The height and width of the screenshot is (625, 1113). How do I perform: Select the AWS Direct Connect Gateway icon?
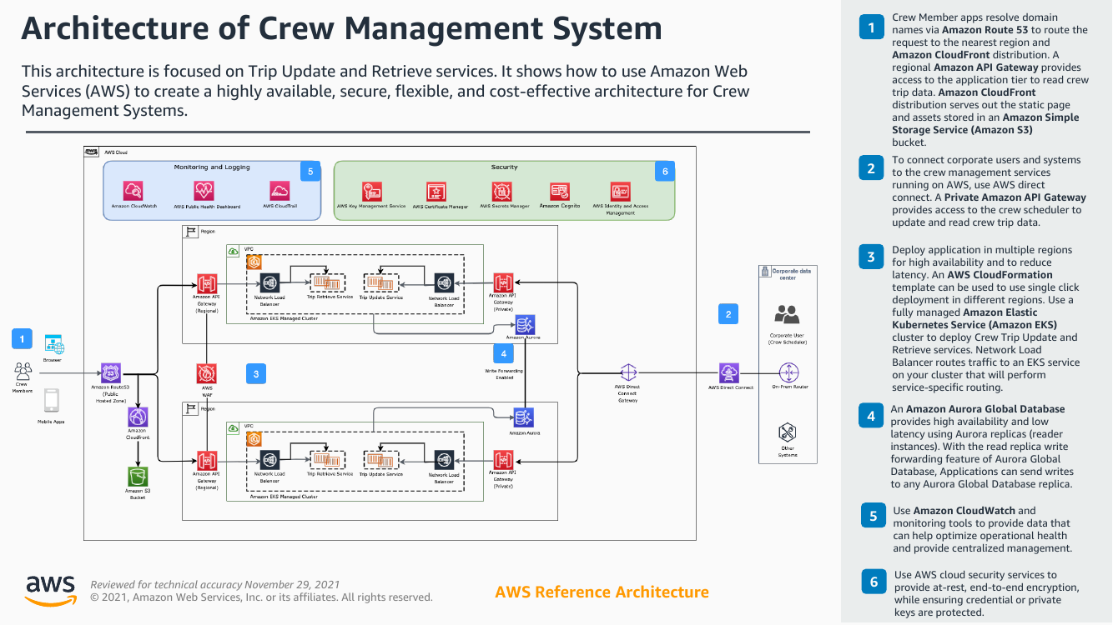(628, 372)
